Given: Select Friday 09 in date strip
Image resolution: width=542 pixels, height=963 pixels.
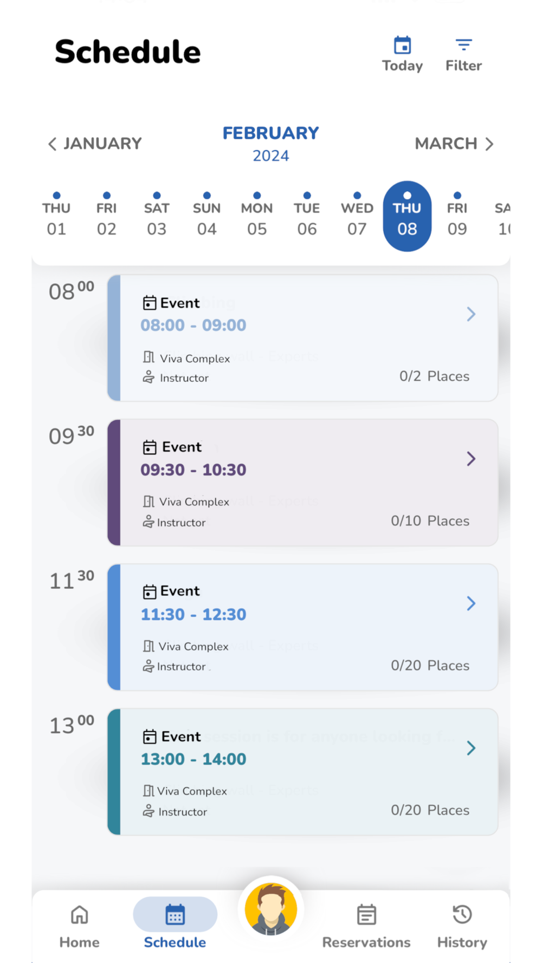Looking at the screenshot, I should click(x=457, y=218).
